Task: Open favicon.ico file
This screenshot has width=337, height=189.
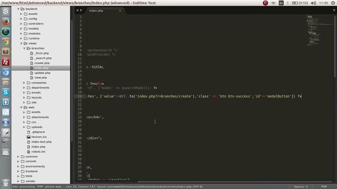Action: point(39,136)
